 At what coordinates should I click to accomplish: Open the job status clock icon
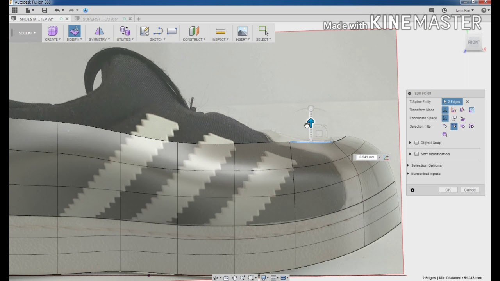point(445,11)
